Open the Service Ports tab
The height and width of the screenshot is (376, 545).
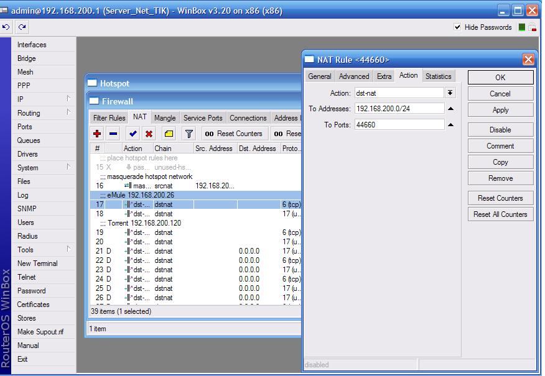click(203, 118)
